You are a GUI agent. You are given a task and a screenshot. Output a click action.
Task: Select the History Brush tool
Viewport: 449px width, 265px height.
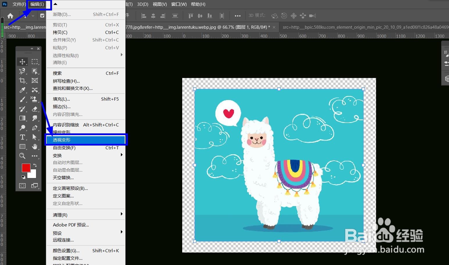22,109
